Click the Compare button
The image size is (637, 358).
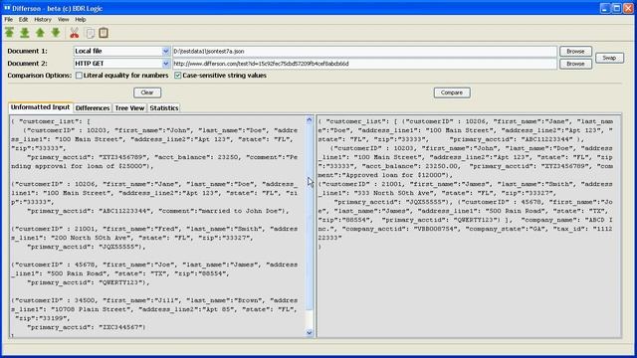tap(452, 92)
